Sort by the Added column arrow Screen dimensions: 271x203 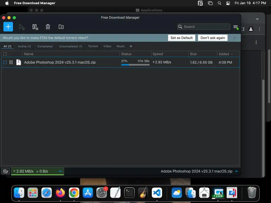tap(232, 54)
